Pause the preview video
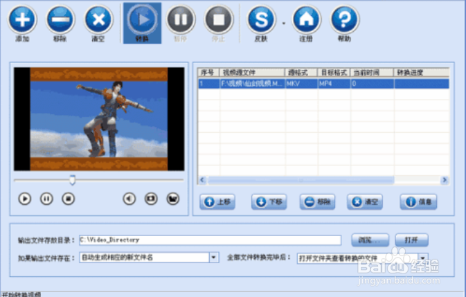Image resolution: width=466 pixels, height=297 pixels. (x=46, y=199)
